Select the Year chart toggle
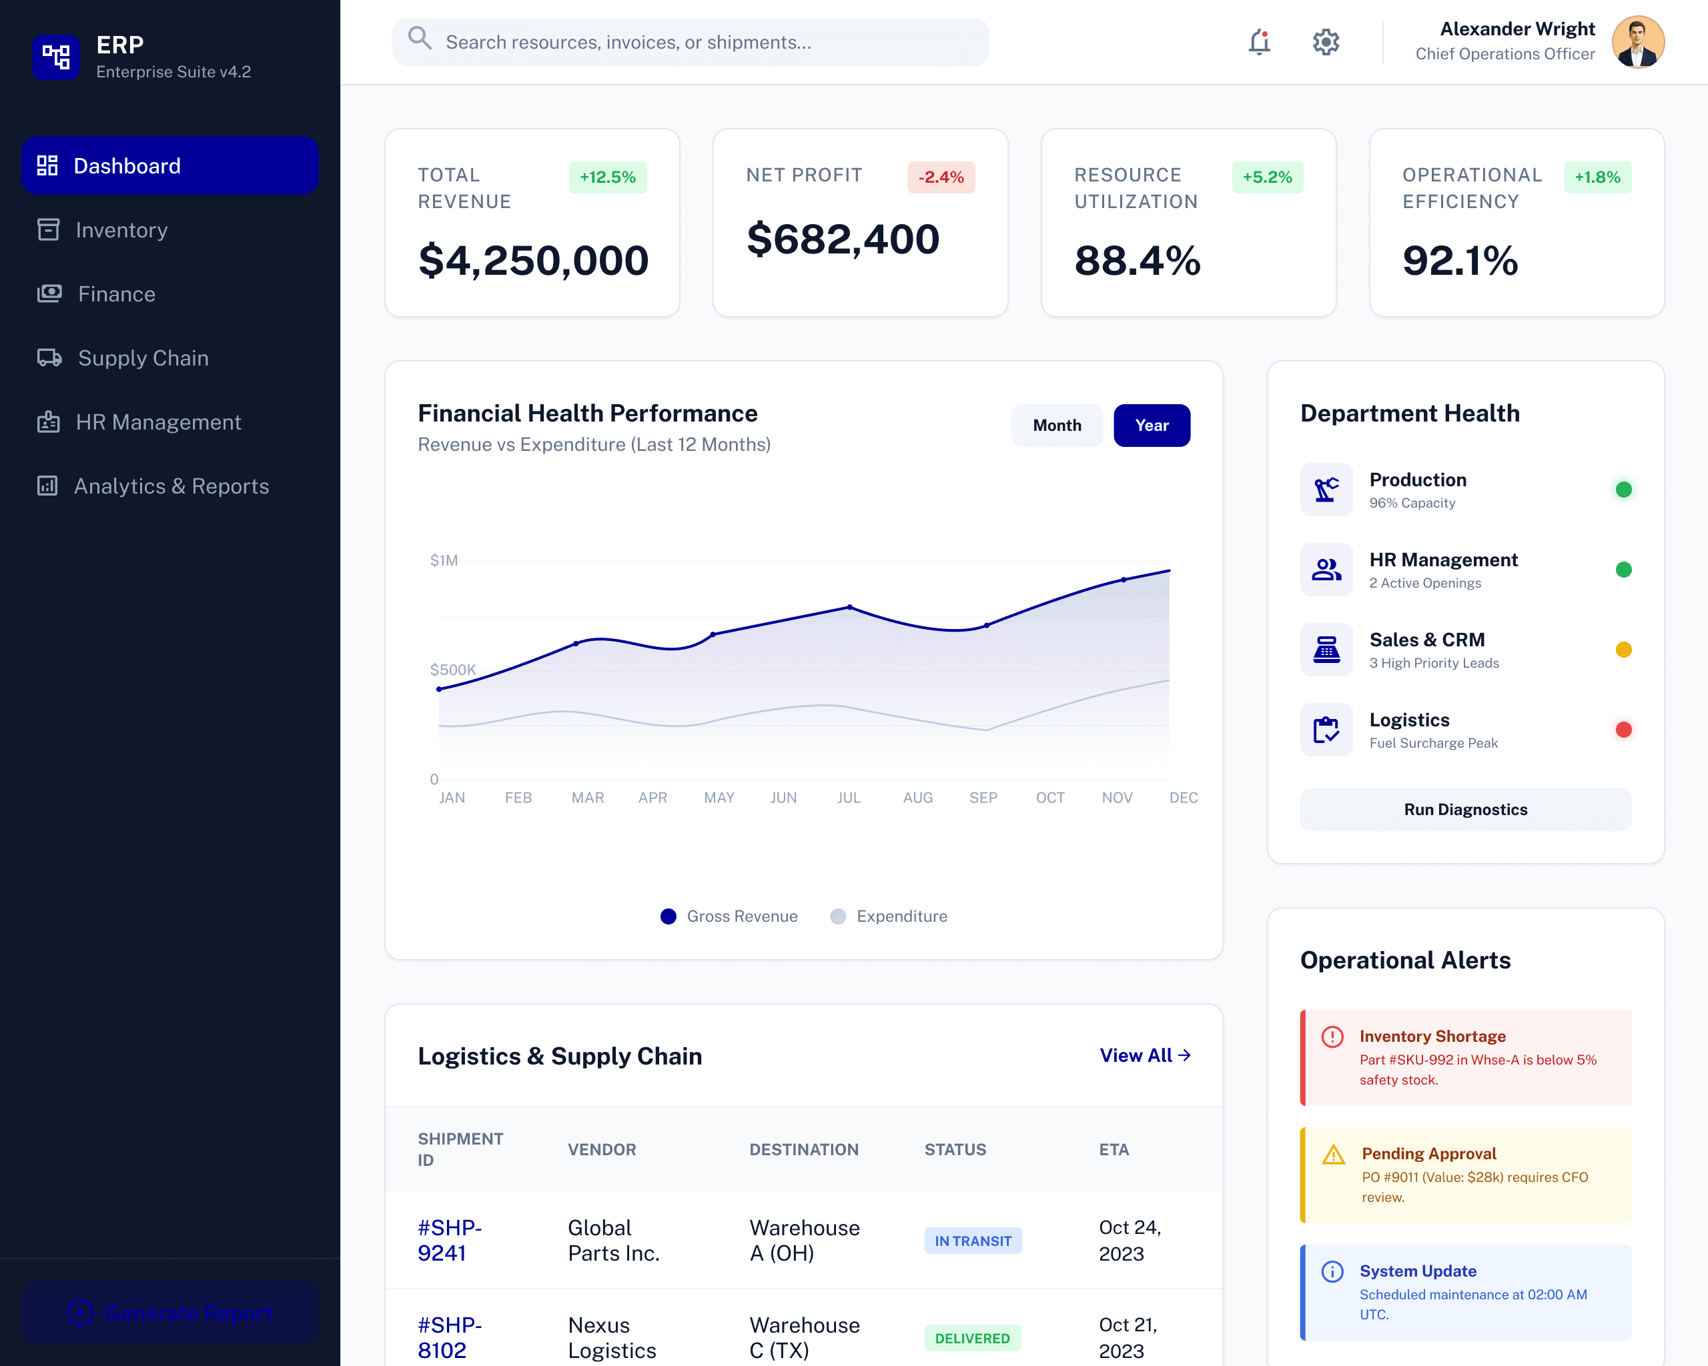Screen dimensions: 1708x1366 coord(1151,426)
